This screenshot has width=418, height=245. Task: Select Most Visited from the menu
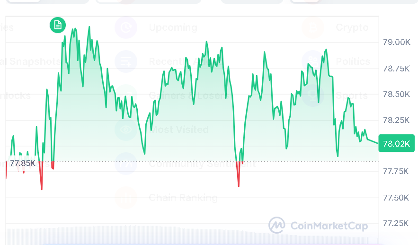178,129
